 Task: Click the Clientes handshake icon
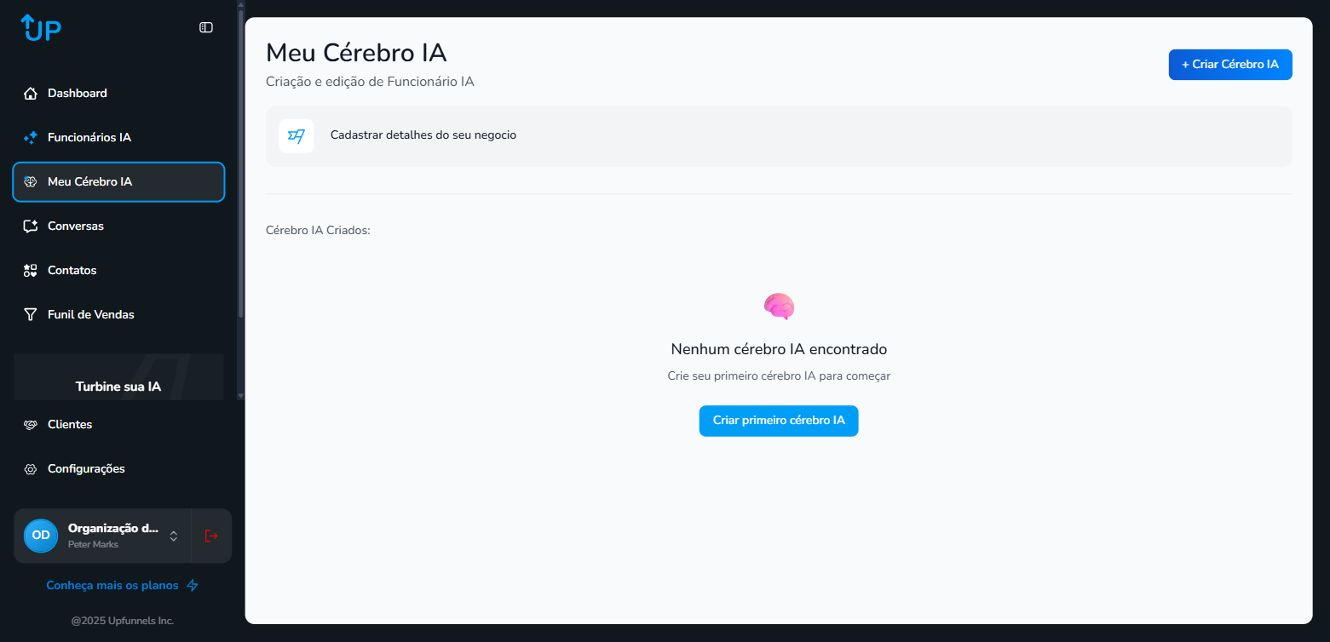pyautogui.click(x=31, y=424)
